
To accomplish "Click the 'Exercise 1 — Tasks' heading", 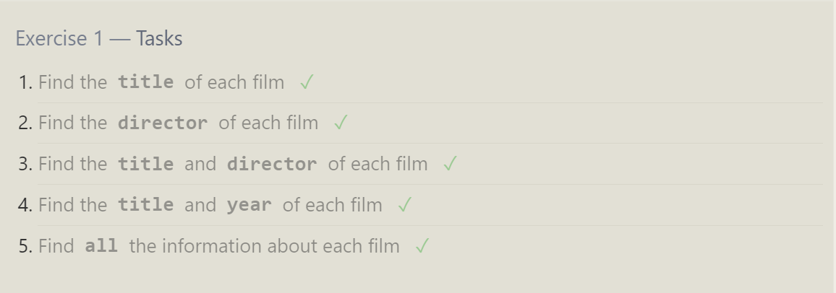I will 99,38.
